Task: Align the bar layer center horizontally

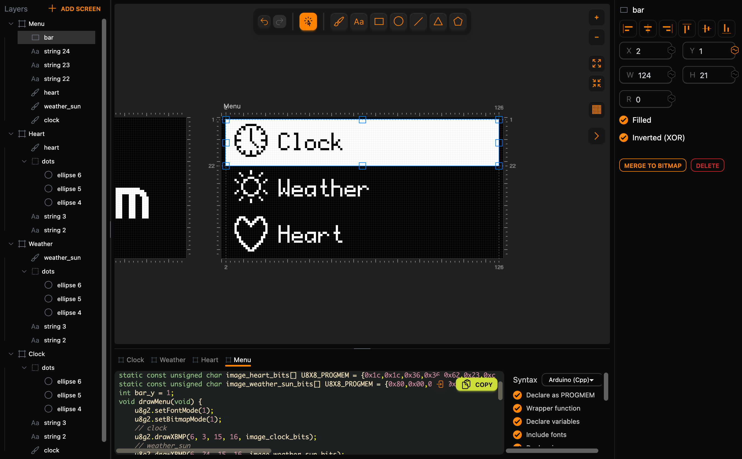Action: (648, 29)
